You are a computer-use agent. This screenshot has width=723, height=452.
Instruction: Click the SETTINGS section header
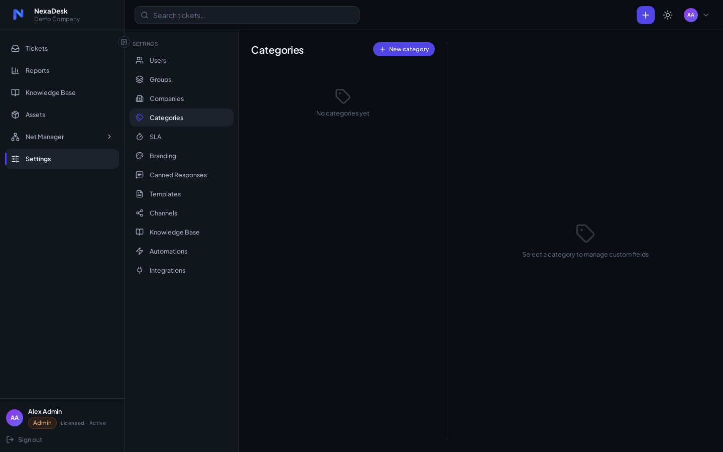click(x=145, y=44)
